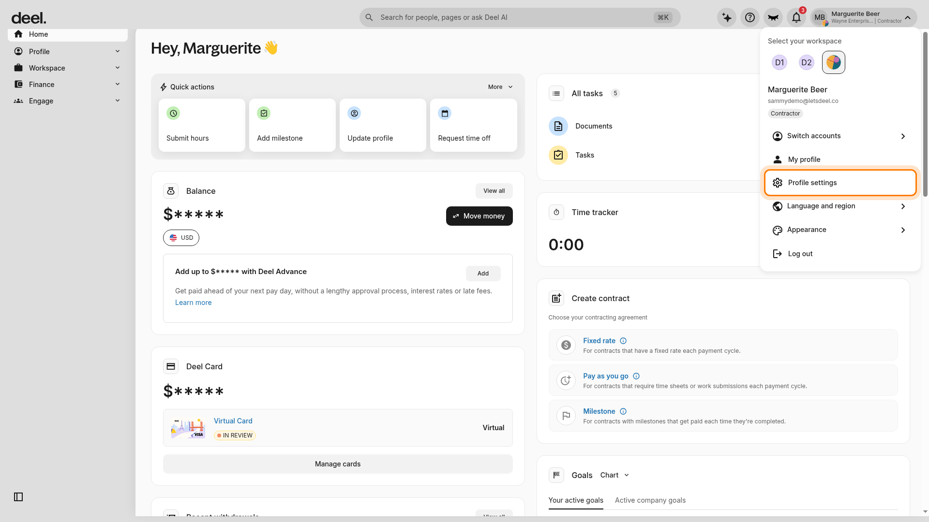Click the search magnifier icon
929x522 pixels.
pos(369,17)
